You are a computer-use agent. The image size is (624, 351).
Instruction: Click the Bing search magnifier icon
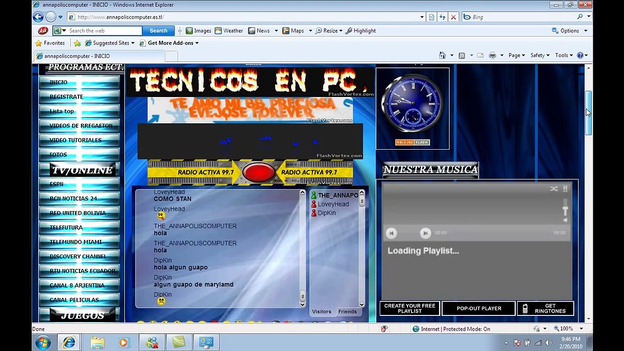click(580, 17)
